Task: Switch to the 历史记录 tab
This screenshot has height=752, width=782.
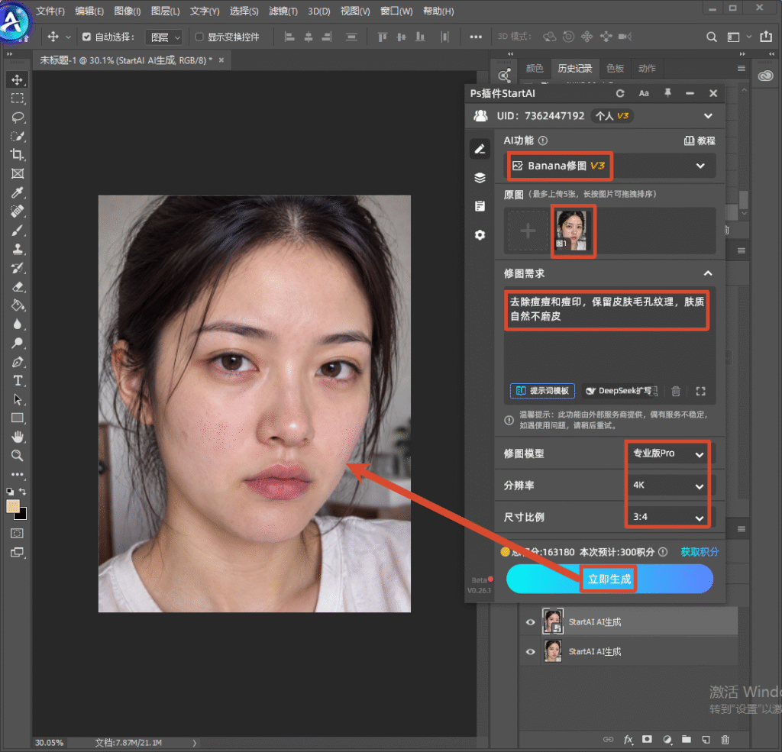Action: pyautogui.click(x=574, y=68)
